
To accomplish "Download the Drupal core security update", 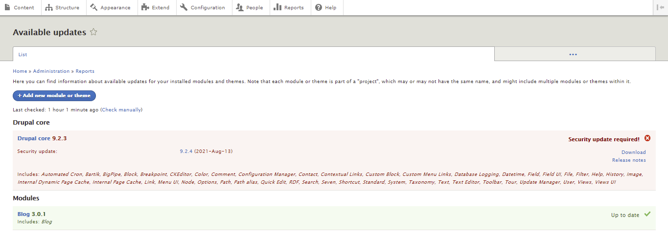I will (x=633, y=152).
